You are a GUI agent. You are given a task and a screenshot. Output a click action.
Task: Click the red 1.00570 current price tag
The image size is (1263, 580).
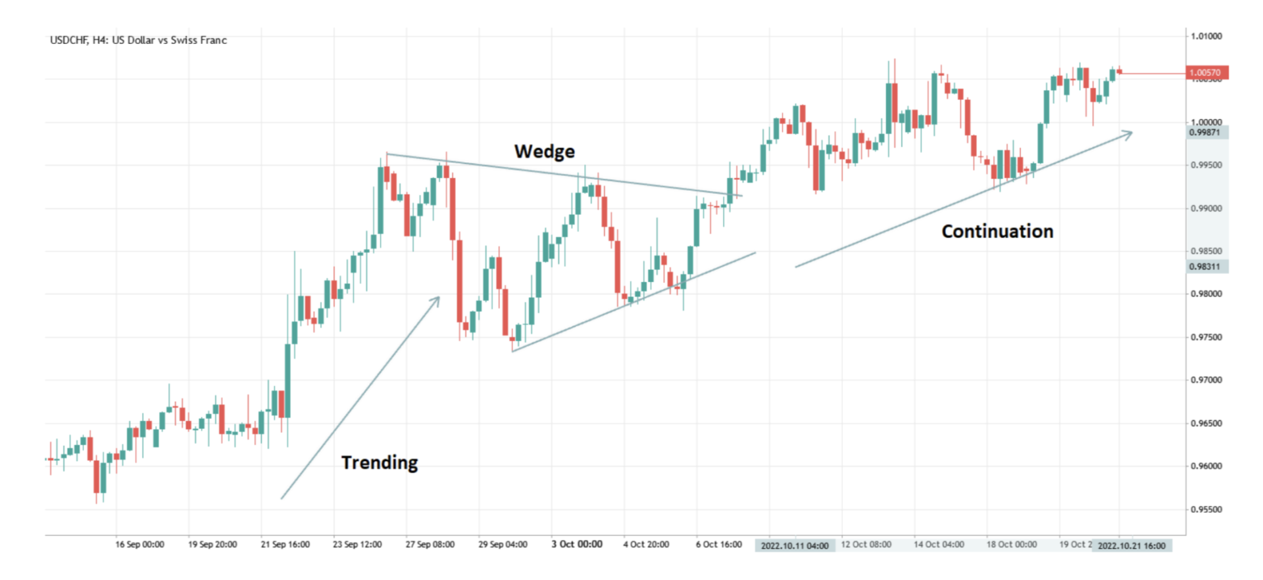tap(1206, 73)
